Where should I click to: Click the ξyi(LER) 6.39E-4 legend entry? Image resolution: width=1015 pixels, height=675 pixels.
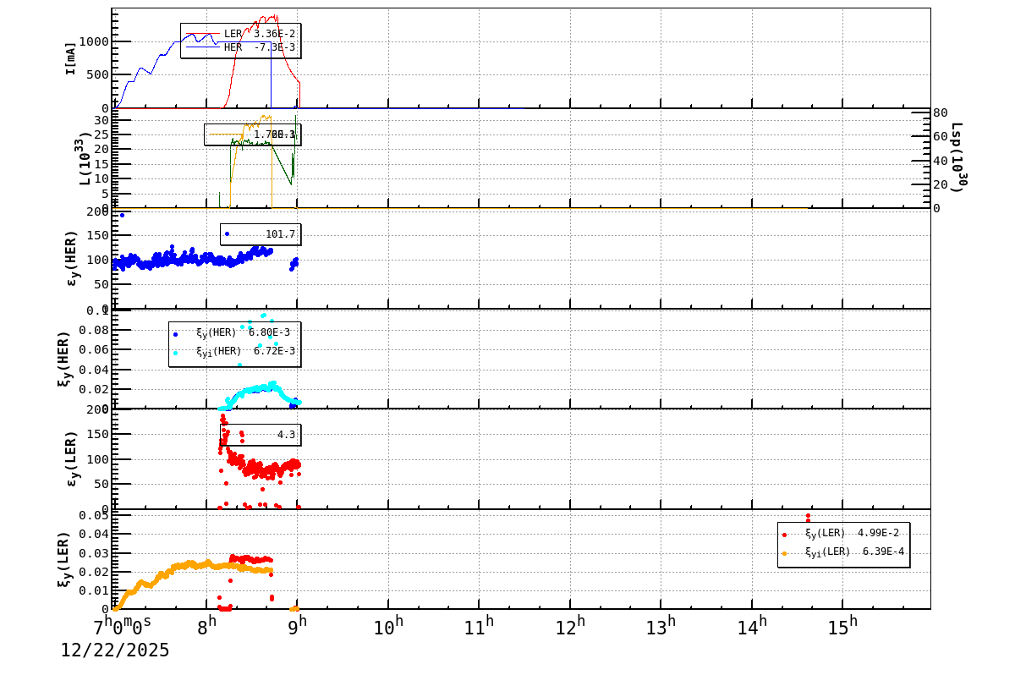tap(843, 552)
